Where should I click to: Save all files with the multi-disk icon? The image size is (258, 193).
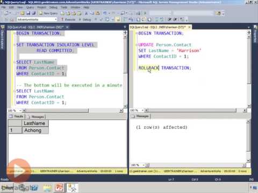33,13
